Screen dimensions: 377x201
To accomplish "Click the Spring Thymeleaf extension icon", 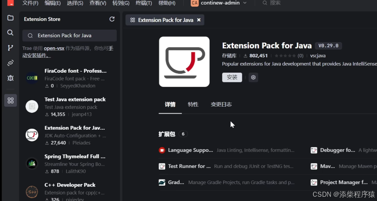I will pos(32,163).
